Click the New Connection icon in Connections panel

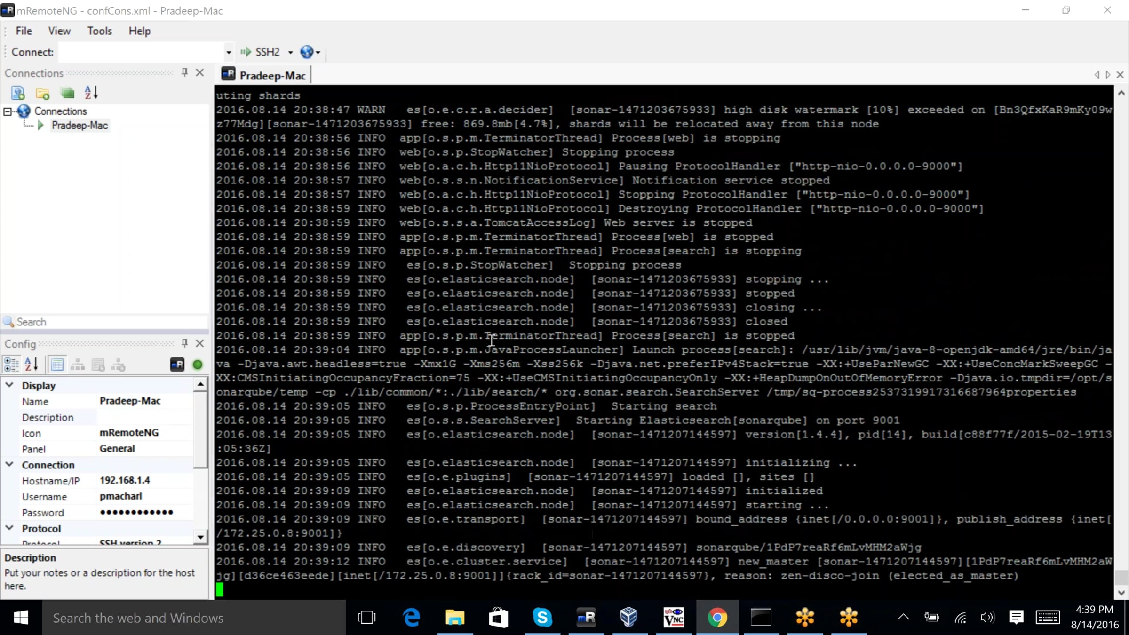coord(18,93)
